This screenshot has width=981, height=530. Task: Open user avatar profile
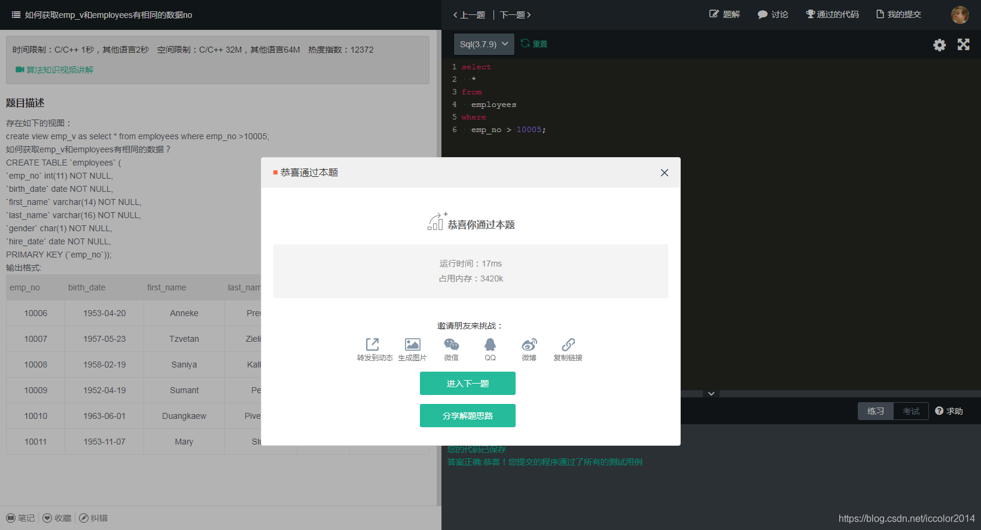point(960,15)
